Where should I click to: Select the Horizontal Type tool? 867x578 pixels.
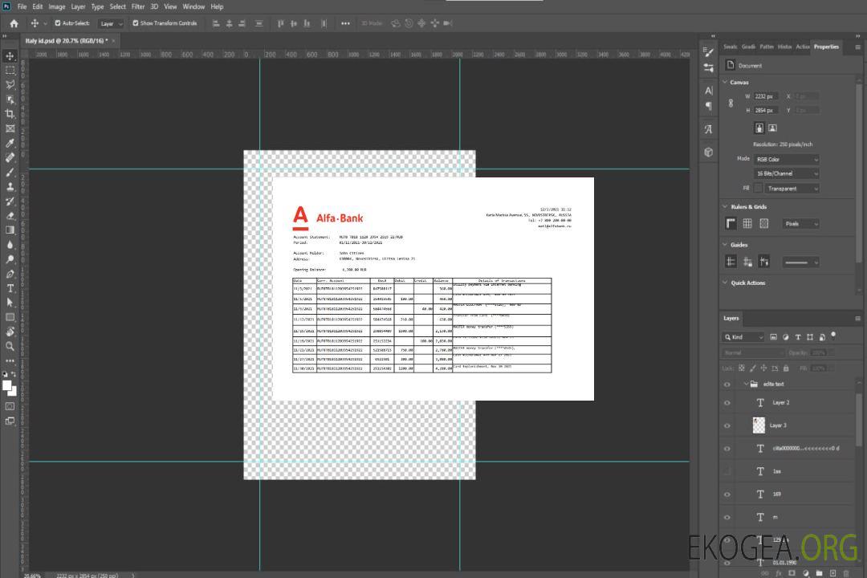10,287
